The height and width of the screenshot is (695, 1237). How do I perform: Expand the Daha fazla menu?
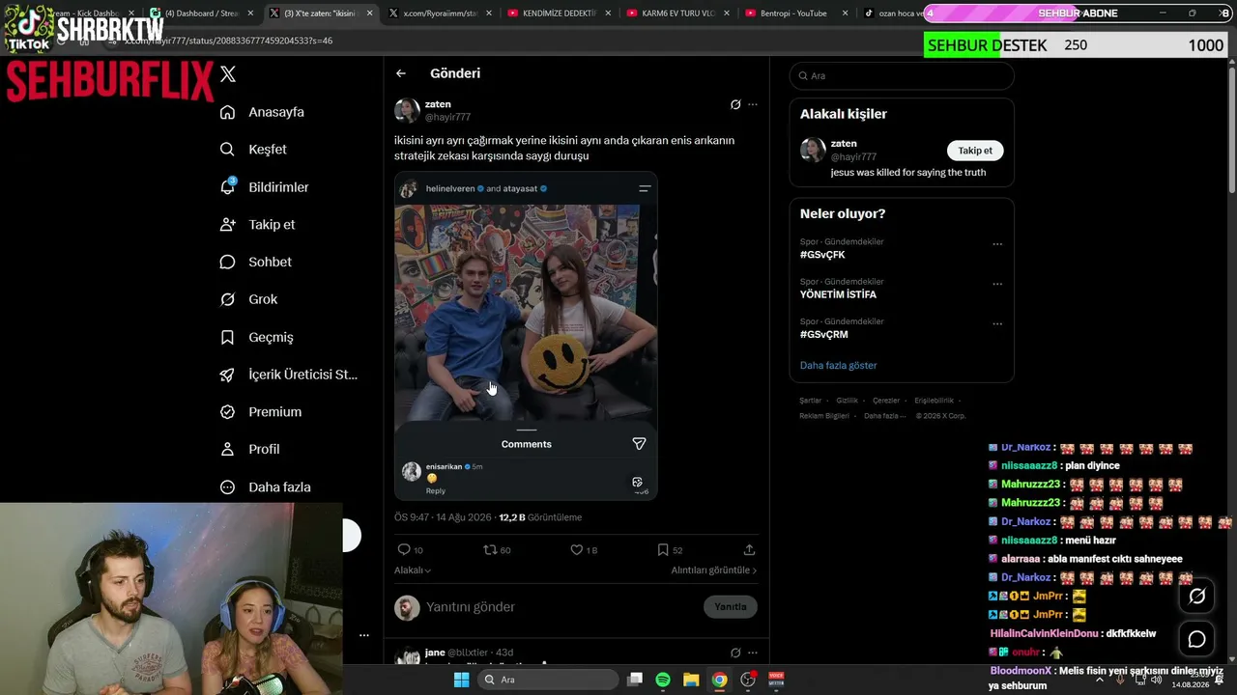click(265, 487)
